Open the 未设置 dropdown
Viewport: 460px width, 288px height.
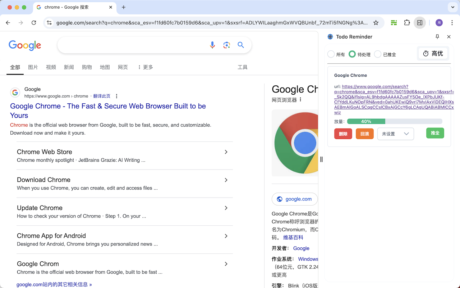click(395, 134)
